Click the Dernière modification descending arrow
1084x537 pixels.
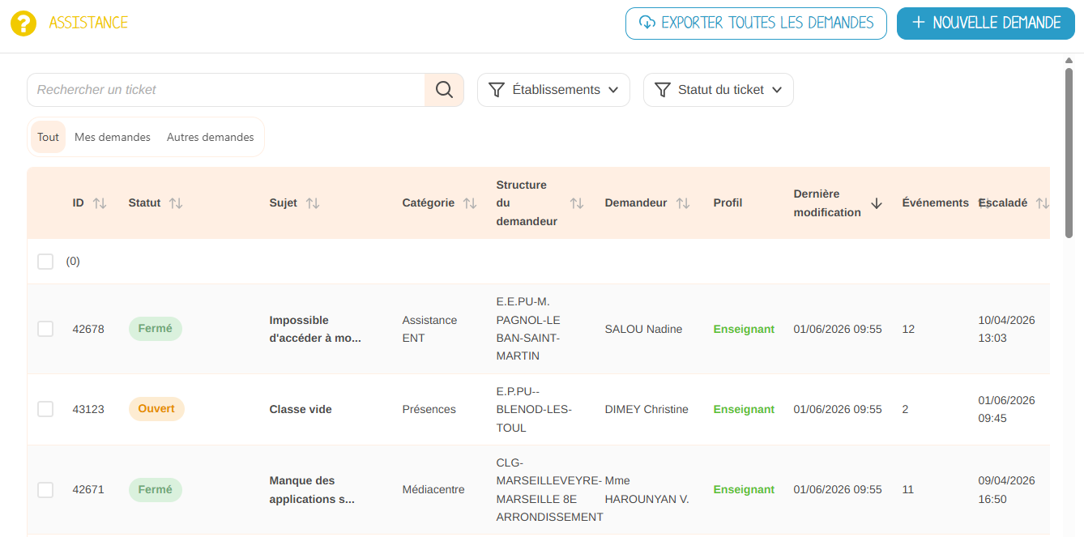coord(877,203)
